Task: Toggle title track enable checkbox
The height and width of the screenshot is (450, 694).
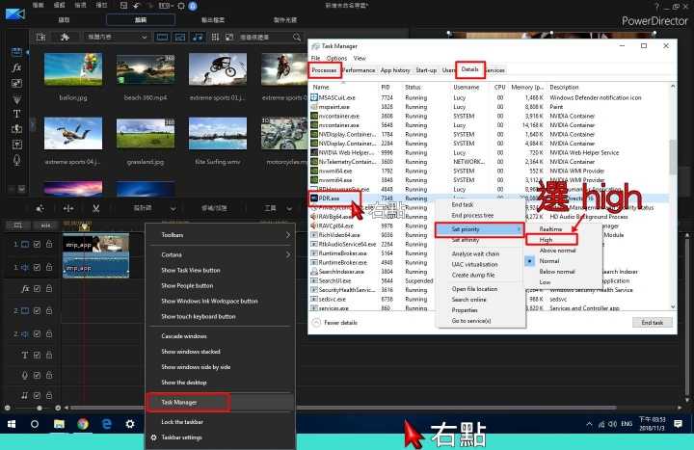Action: 38,355
